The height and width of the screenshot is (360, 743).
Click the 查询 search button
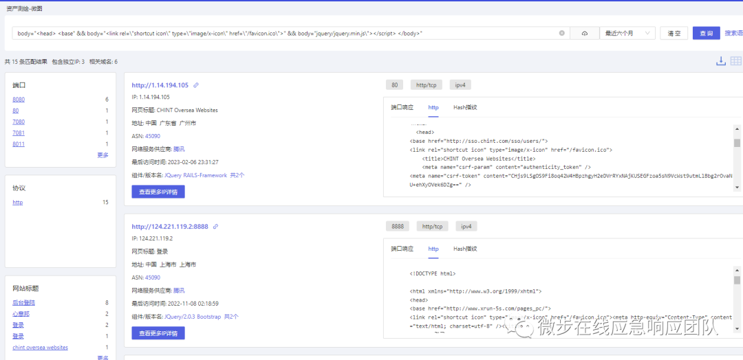[x=706, y=33]
